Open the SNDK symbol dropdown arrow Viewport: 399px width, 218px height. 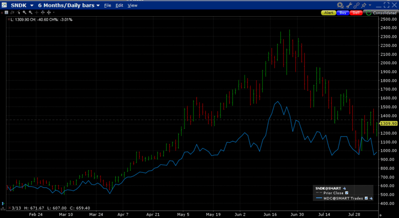pos(32,5)
